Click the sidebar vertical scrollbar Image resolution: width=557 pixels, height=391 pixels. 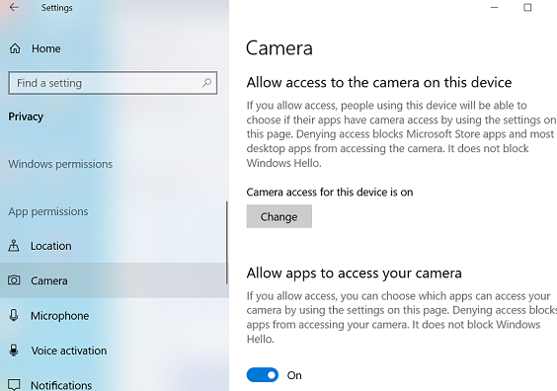click(226, 243)
